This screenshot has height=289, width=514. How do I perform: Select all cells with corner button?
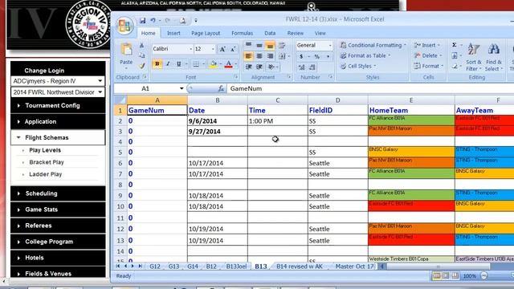(x=120, y=100)
